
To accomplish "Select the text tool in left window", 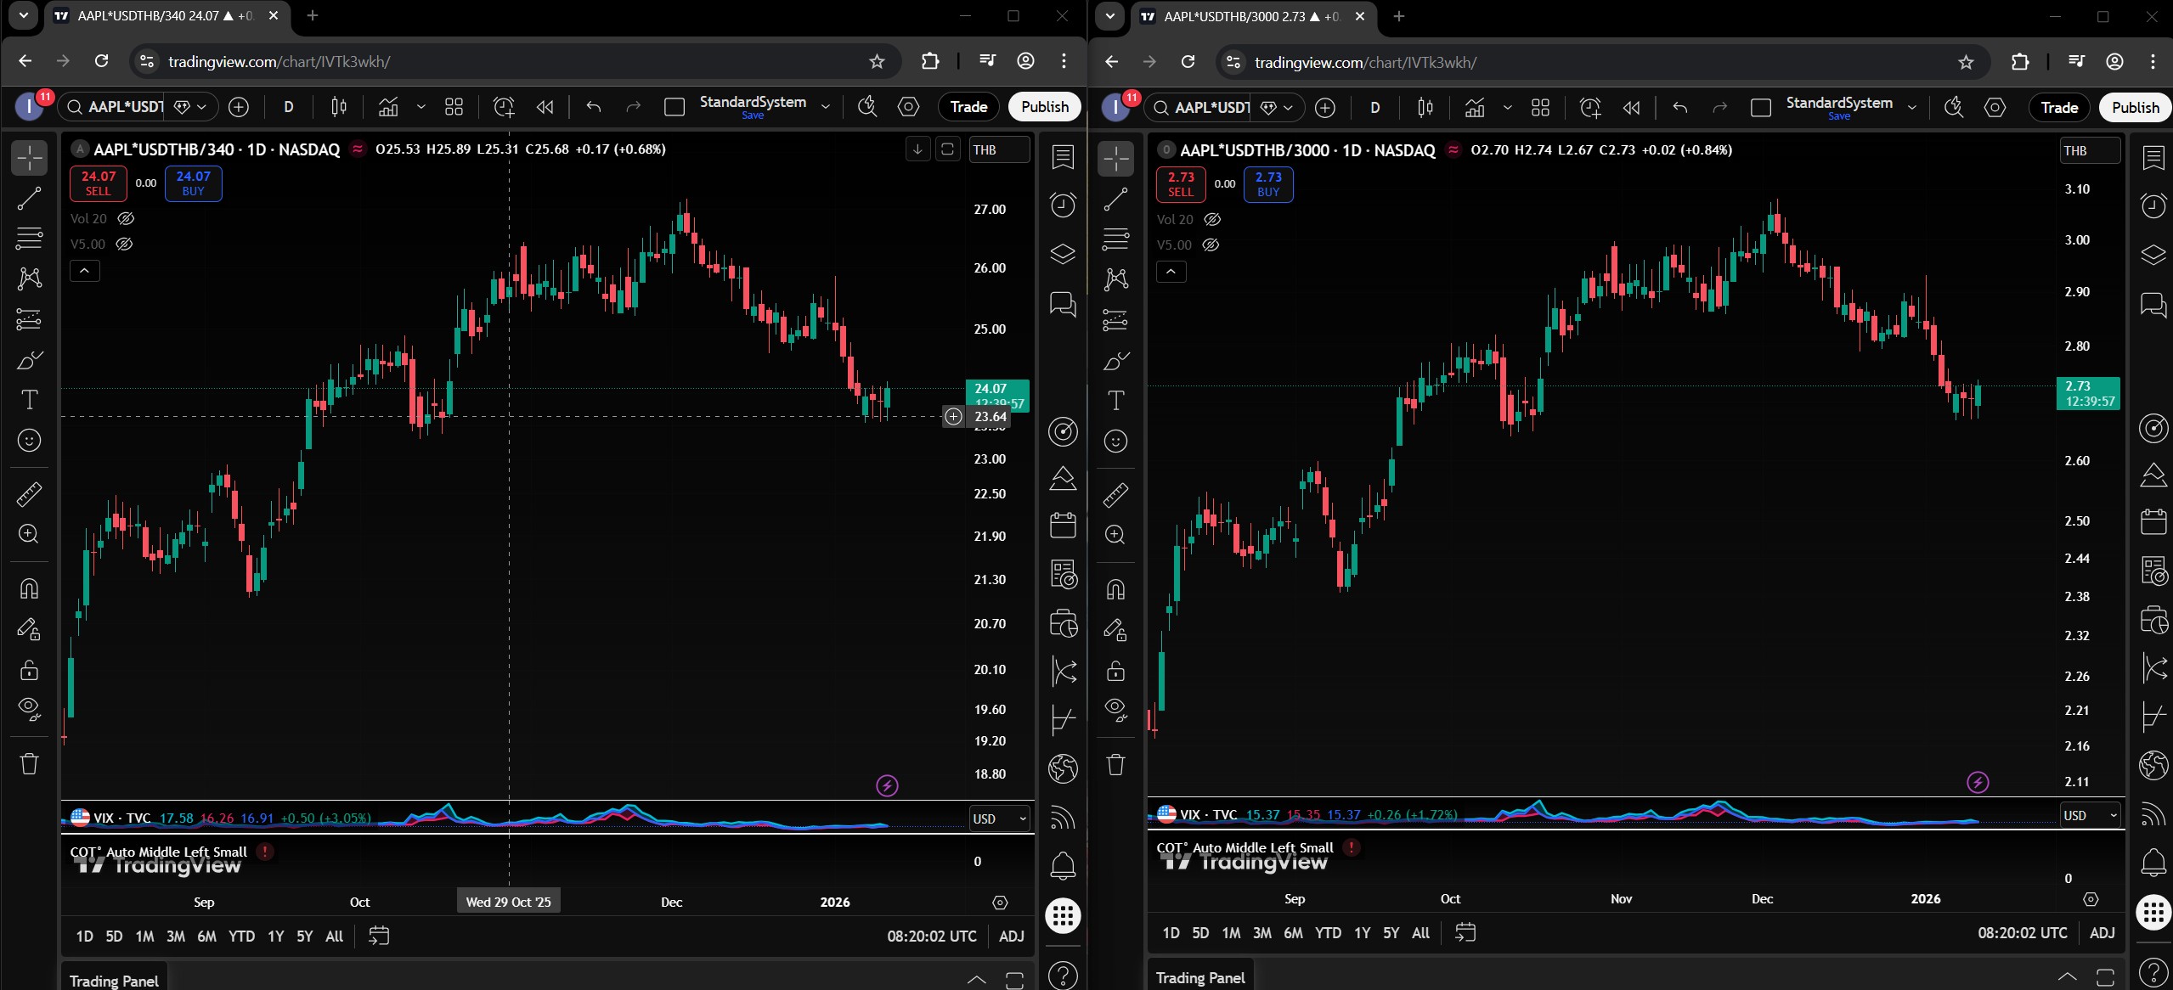I will coord(29,400).
